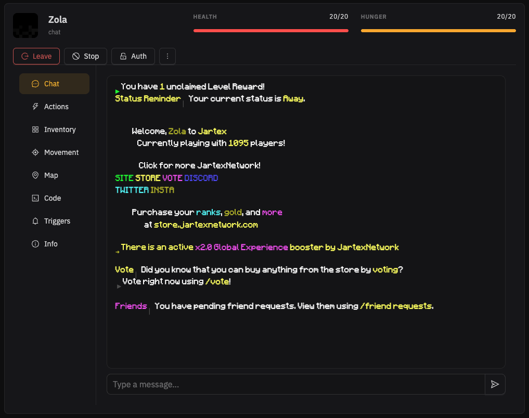Click the 'Status Reminder' label
The image size is (529, 418).
click(148, 98)
